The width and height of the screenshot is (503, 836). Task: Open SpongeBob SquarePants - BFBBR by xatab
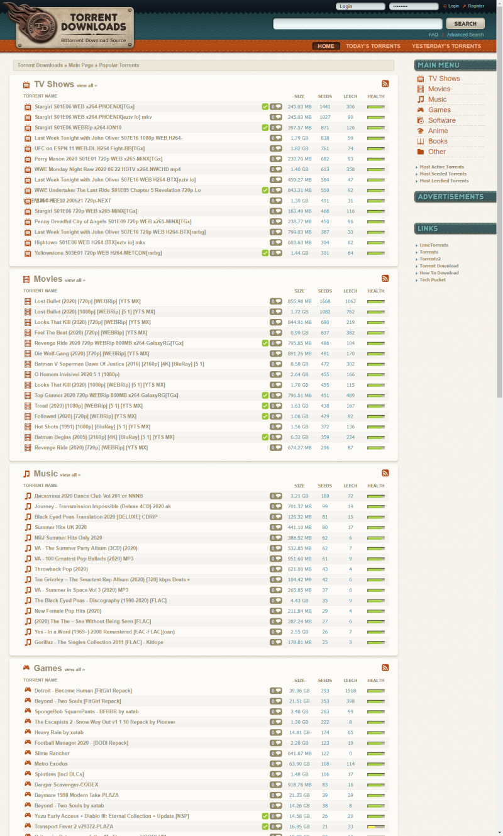(x=86, y=711)
